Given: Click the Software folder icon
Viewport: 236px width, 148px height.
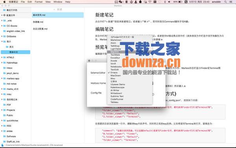Looking at the screenshot, I should coord(4,136).
